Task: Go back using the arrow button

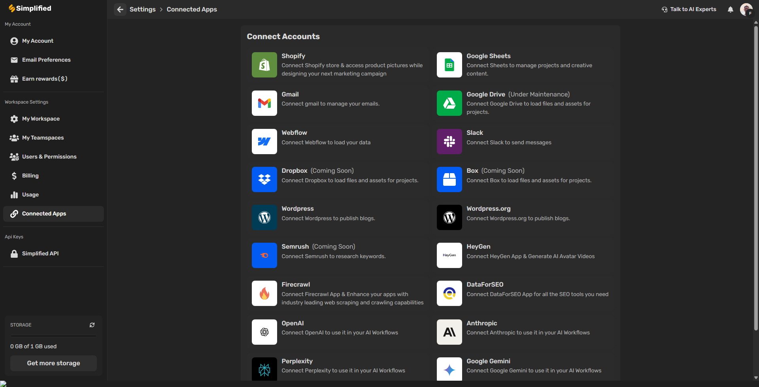Action: click(120, 9)
